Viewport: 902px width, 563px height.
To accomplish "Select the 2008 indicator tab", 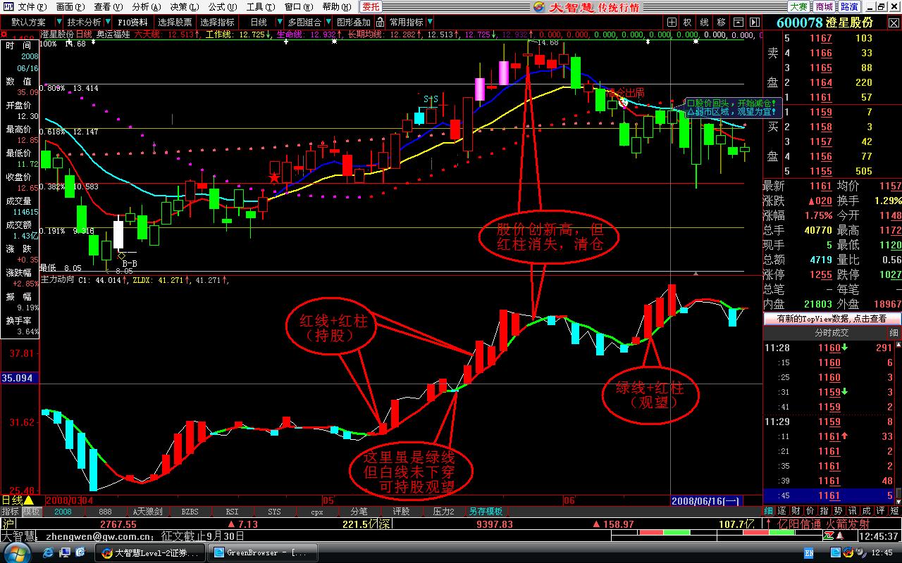I will 63,512.
